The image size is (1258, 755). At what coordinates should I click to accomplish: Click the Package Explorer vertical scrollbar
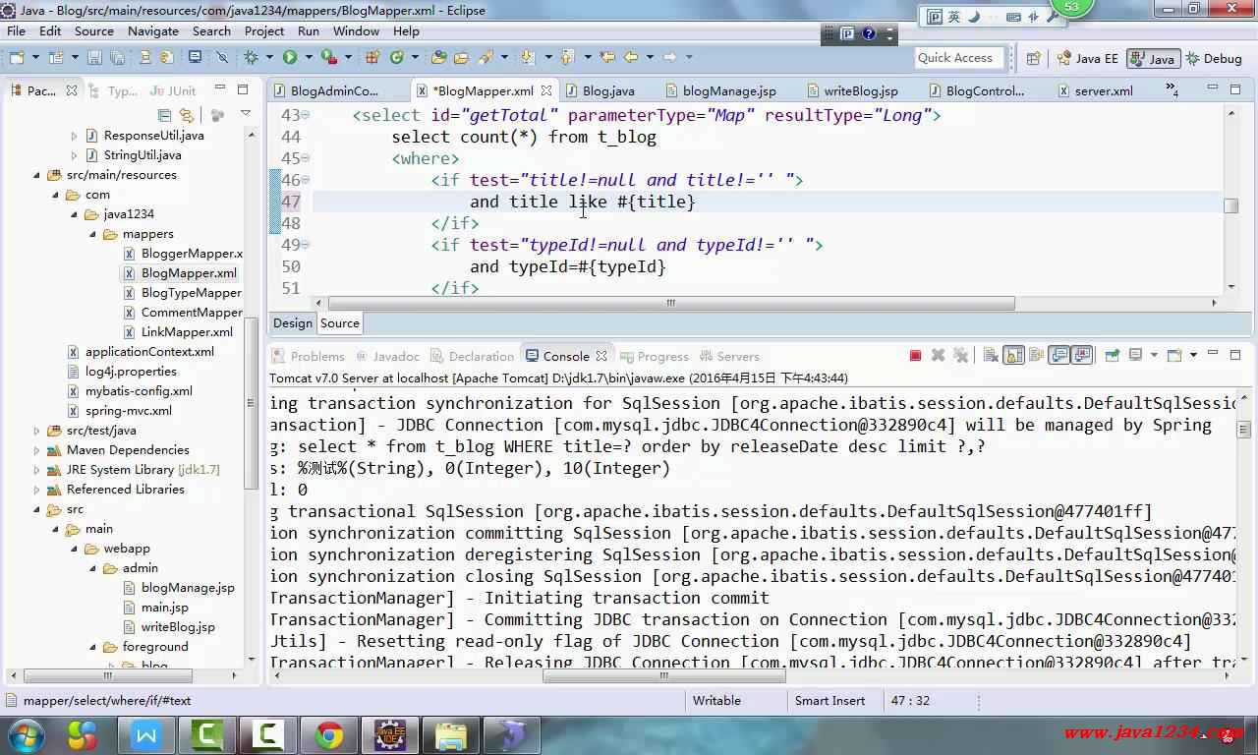click(252, 403)
